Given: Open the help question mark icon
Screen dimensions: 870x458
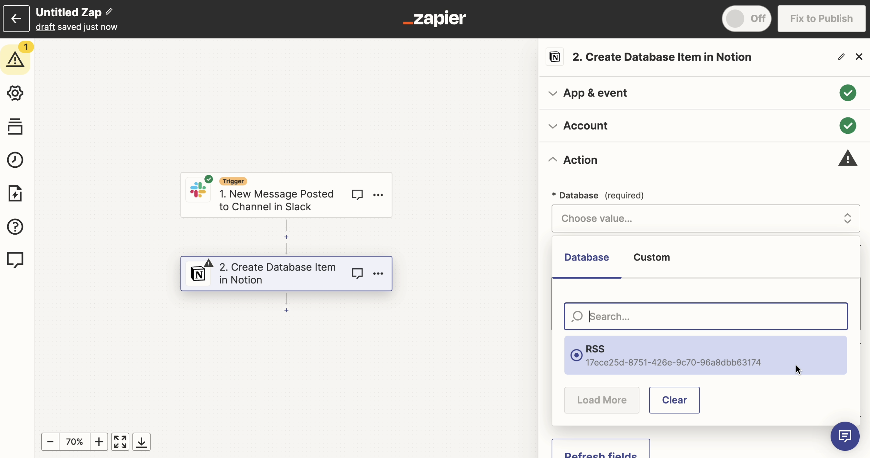Looking at the screenshot, I should 15,227.
